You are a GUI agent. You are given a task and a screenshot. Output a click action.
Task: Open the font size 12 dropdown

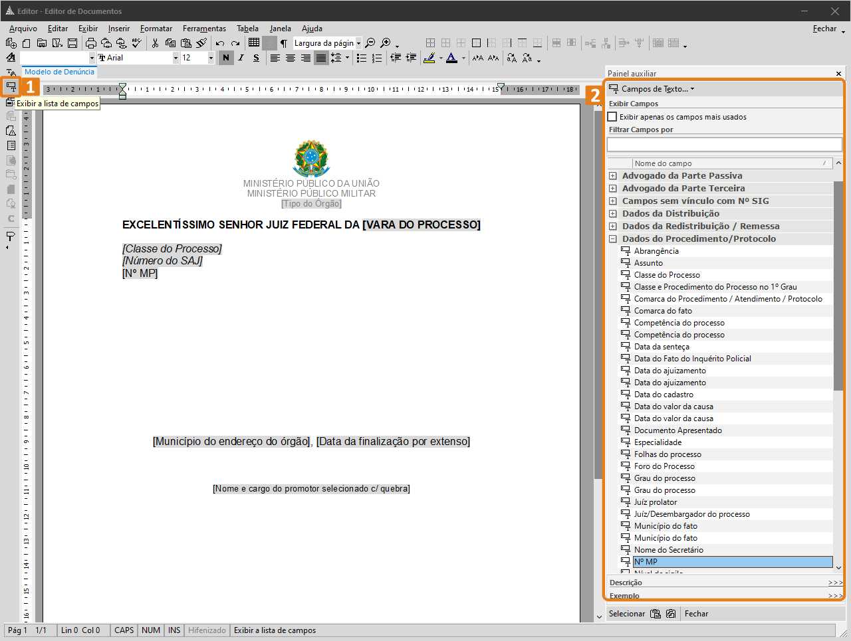point(211,58)
